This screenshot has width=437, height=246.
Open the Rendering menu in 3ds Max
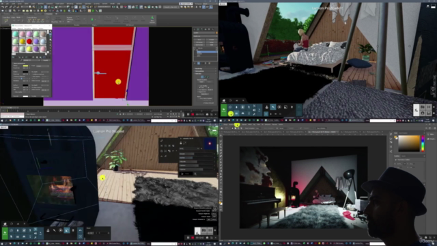(70, 3)
